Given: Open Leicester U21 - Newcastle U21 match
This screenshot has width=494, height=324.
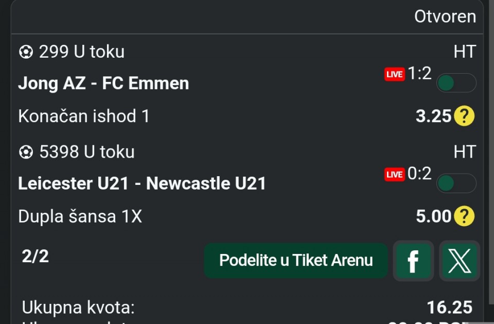Looking at the screenshot, I should pyautogui.click(x=142, y=184).
